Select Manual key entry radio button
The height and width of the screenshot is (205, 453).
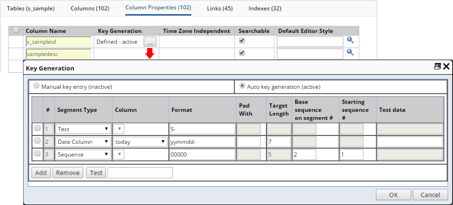(x=37, y=86)
